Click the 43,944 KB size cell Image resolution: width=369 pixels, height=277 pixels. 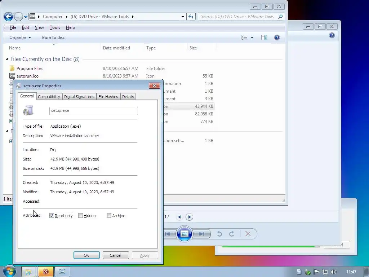(x=204, y=106)
